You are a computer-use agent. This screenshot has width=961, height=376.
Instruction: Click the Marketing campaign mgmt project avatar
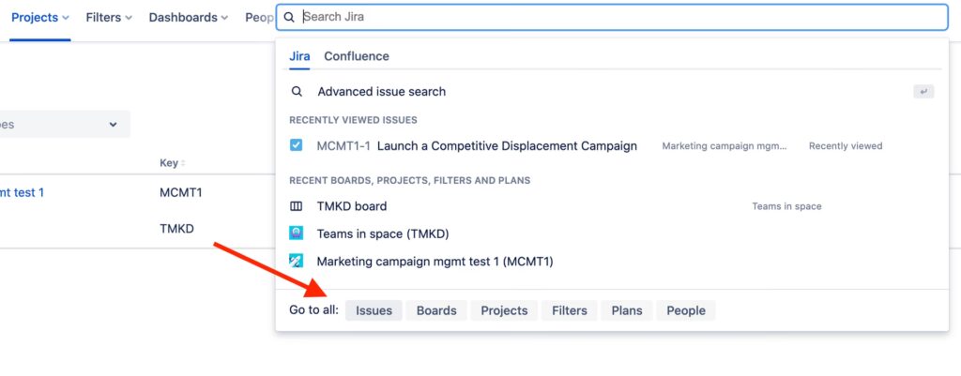click(297, 262)
